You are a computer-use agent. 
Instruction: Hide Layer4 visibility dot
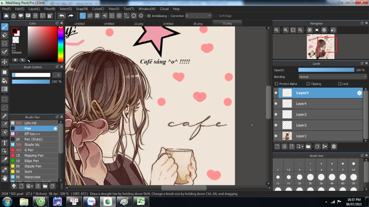276,103
